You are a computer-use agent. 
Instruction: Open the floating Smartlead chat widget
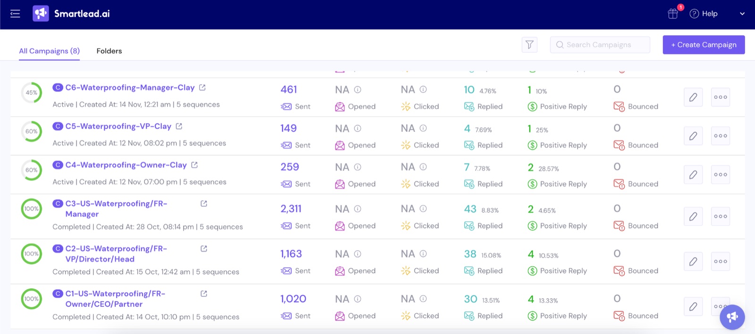(732, 317)
